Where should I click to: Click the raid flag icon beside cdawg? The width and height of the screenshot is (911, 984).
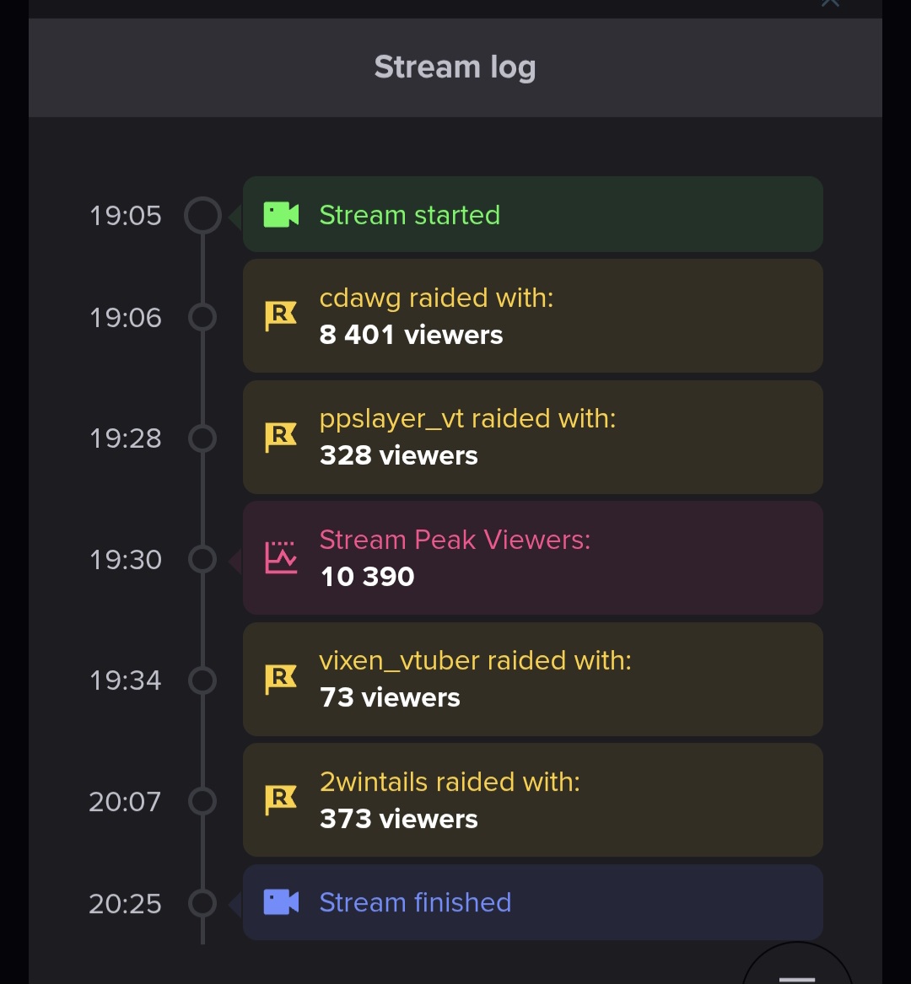point(280,315)
